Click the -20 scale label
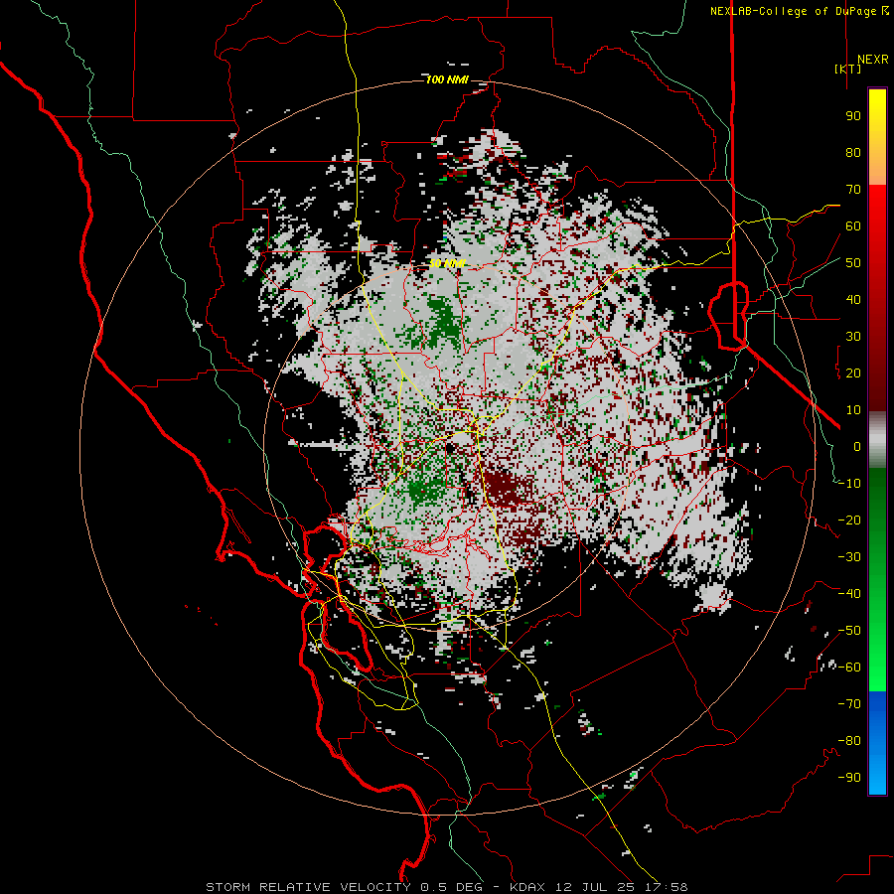This screenshot has height=894, width=894. coord(849,521)
